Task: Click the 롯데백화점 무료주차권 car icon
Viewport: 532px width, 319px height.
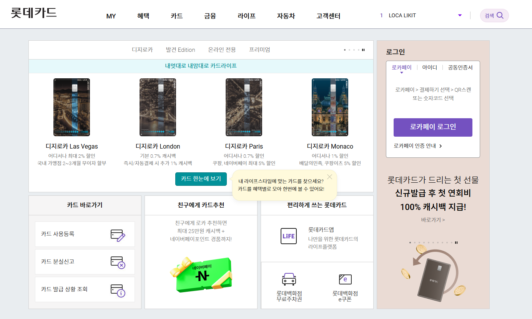Action: tap(289, 279)
